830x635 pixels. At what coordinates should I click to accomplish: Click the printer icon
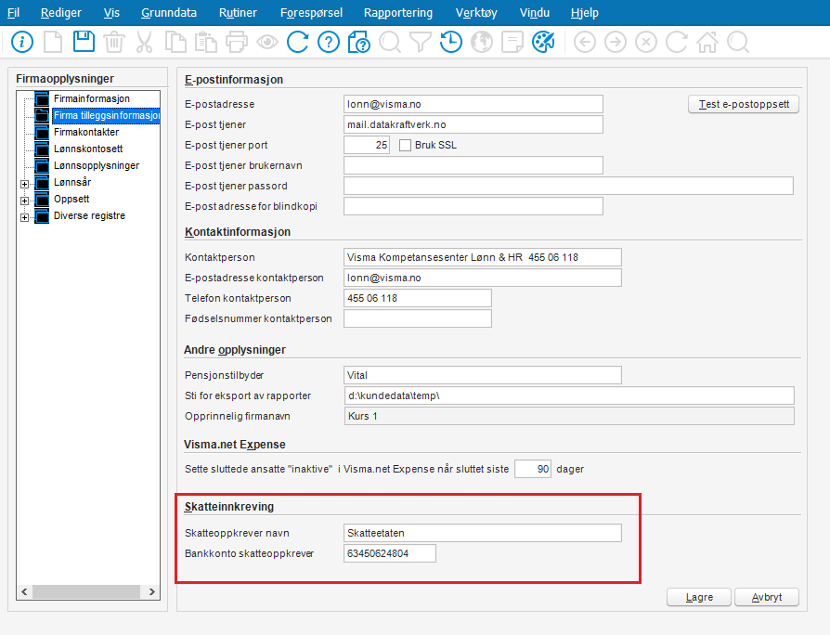(x=237, y=42)
